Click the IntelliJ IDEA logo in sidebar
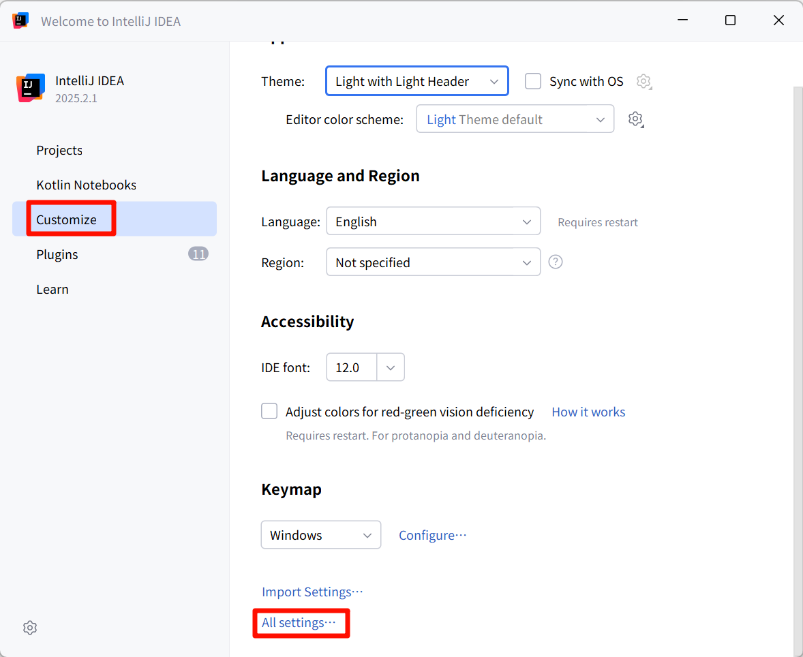Image resolution: width=803 pixels, height=657 pixels. [31, 88]
